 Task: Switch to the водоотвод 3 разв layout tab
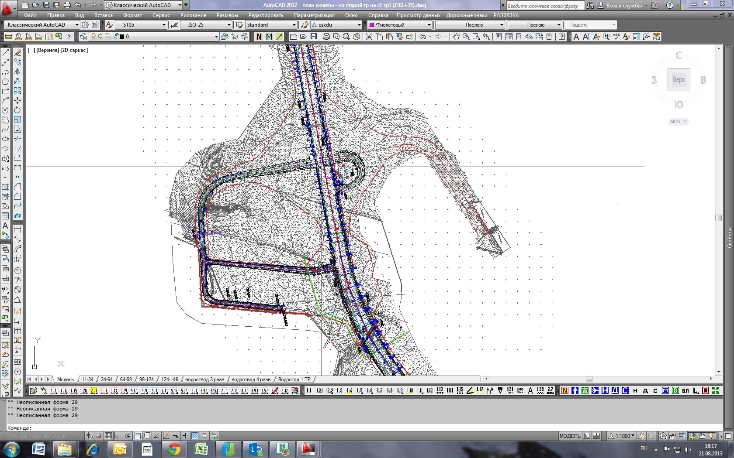(x=204, y=379)
